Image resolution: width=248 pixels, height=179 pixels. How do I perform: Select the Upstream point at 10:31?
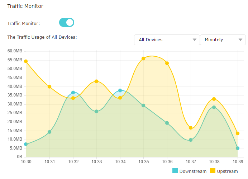point(49,87)
